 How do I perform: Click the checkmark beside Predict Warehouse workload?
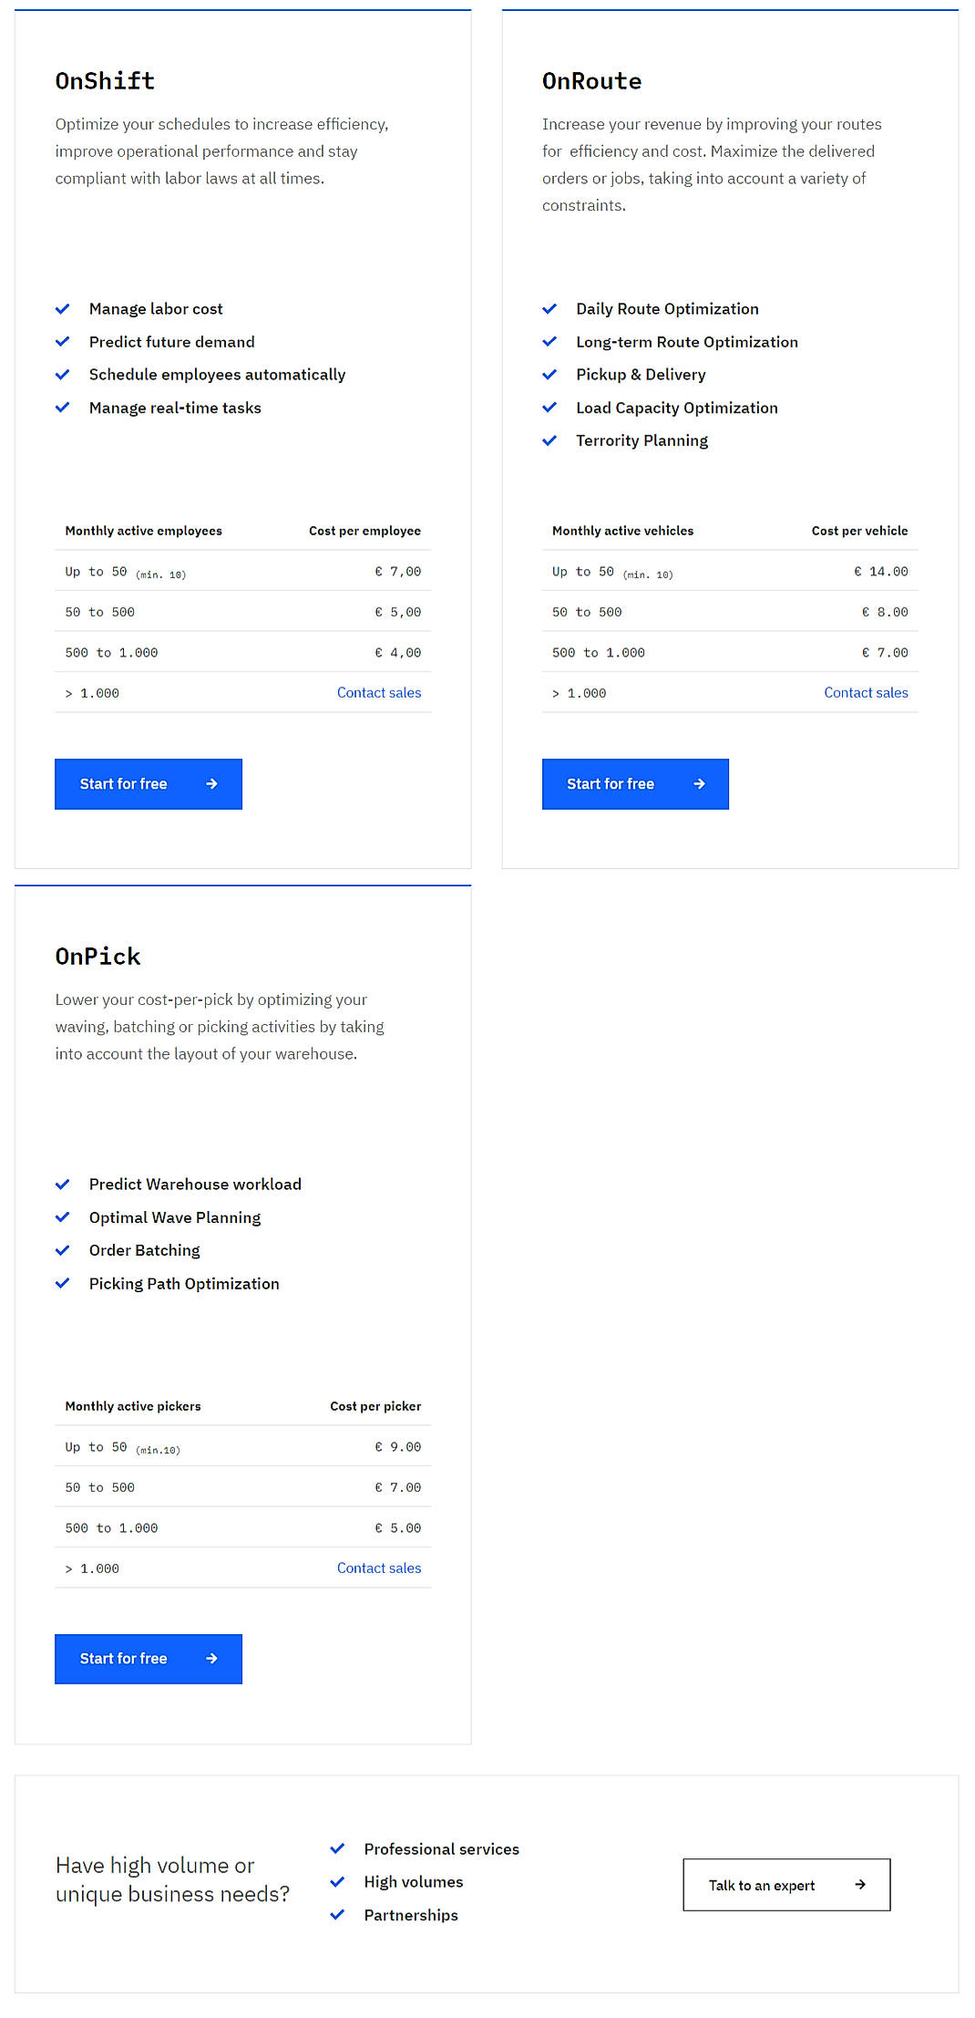63,1184
